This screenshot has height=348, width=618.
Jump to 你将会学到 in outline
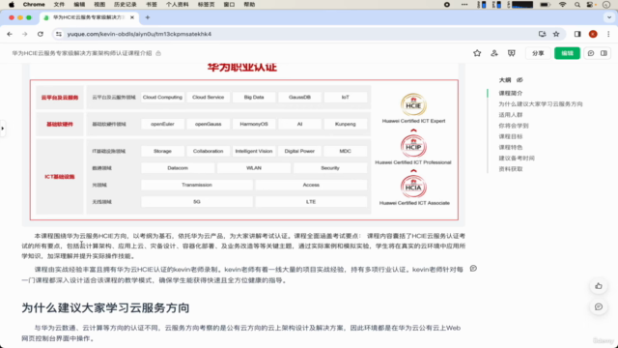(x=513, y=126)
